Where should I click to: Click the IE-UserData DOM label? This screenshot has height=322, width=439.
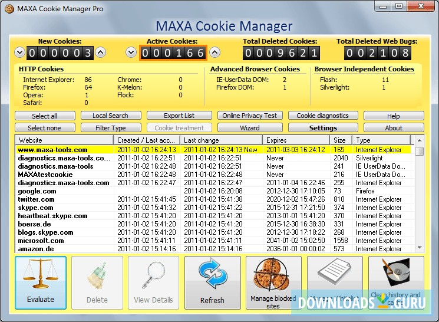click(x=242, y=80)
